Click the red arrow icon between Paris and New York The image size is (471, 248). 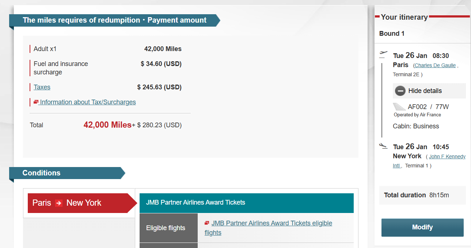tap(59, 203)
